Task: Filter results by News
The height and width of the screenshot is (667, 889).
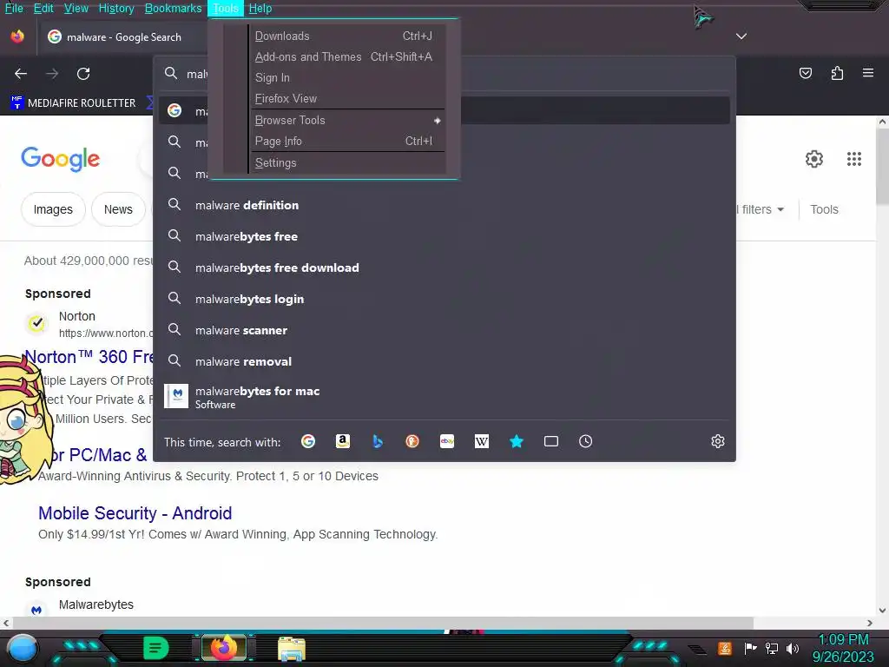Action: 118,209
